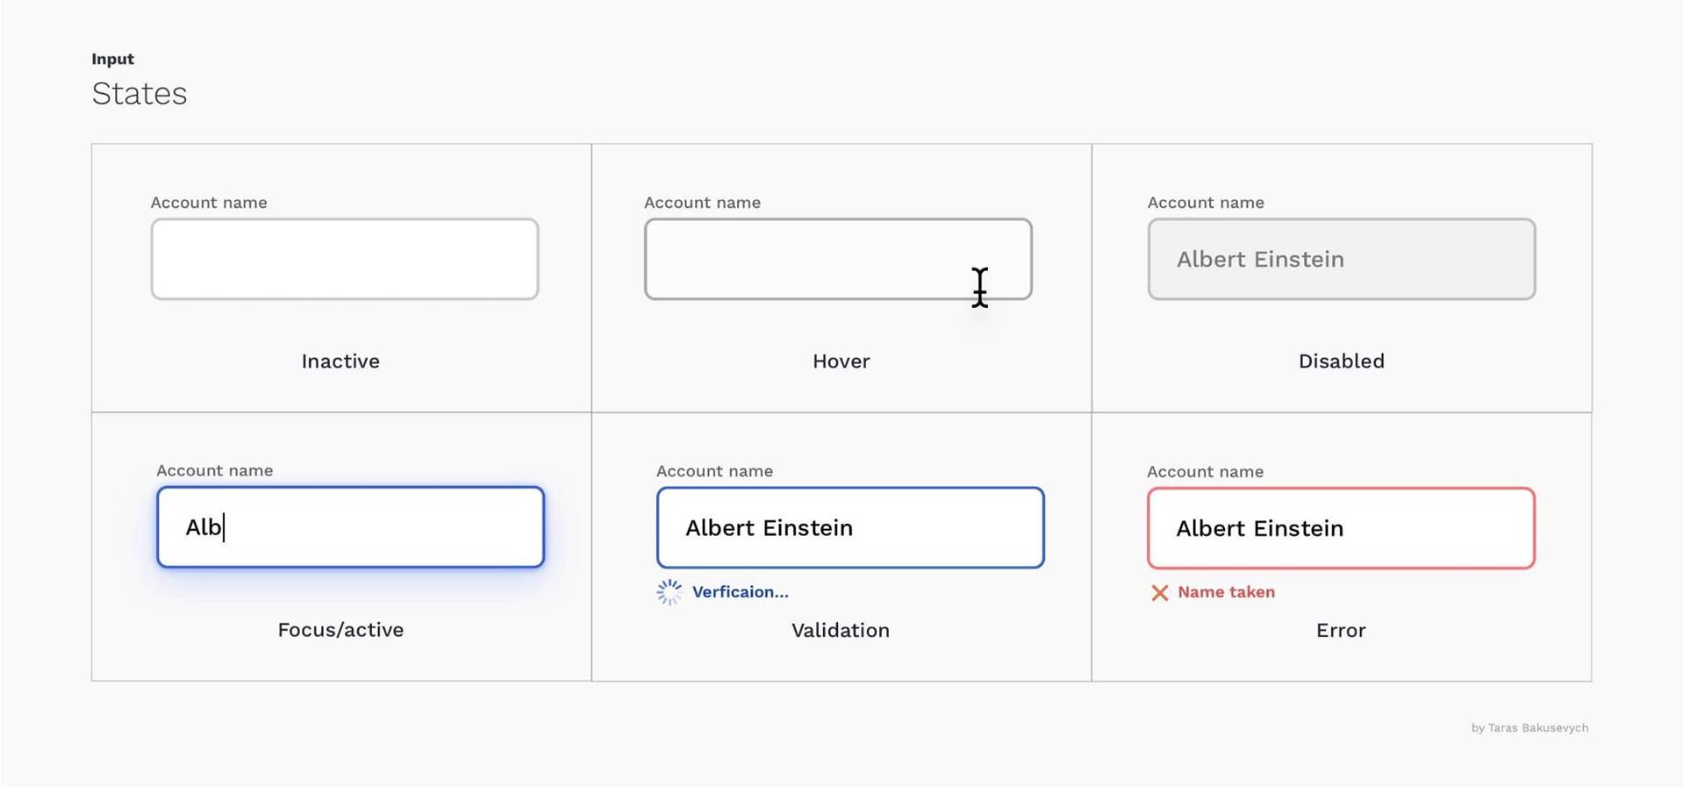The image size is (1683, 787).
Task: Click the 'Error' state caption
Action: (1340, 631)
